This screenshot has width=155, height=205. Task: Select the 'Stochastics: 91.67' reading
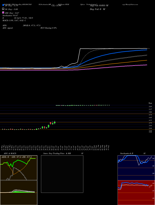tap(10, 16)
